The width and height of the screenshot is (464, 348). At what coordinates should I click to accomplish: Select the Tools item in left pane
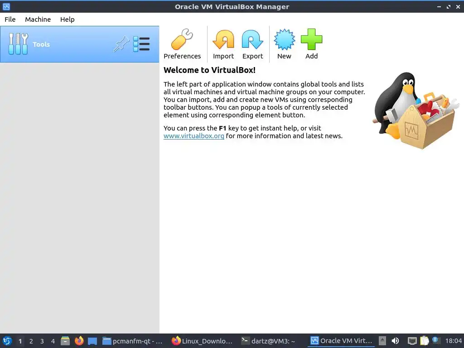[79, 44]
